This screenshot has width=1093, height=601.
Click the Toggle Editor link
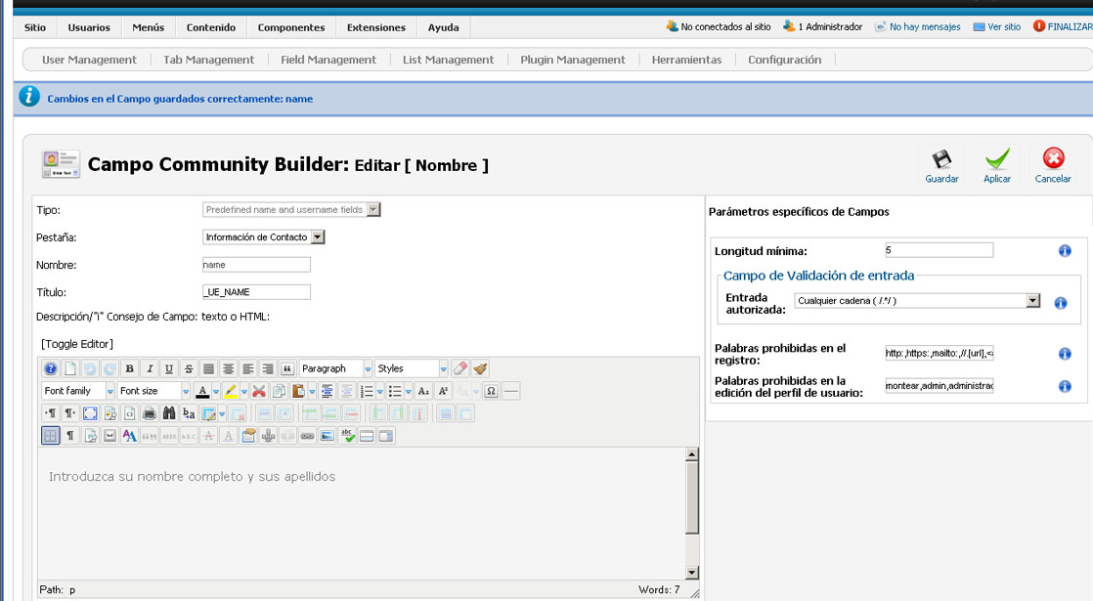pyautogui.click(x=76, y=344)
